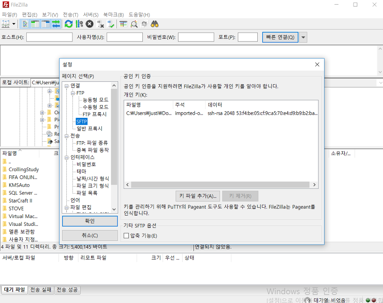Image resolution: width=383 pixels, height=303 pixels.
Task: Select the CrollingStudy folder in local list
Action: [24, 169]
